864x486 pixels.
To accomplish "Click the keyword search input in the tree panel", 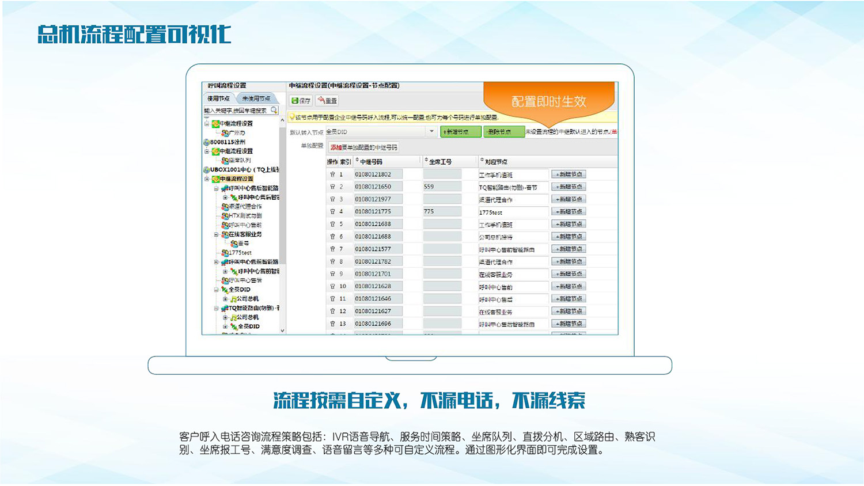I will [x=236, y=111].
